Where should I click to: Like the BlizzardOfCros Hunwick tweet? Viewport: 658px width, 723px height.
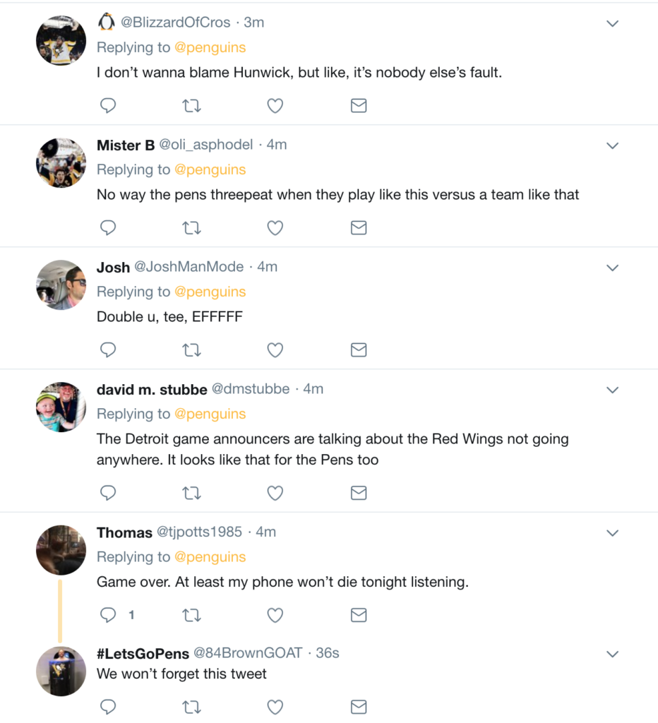(x=275, y=106)
